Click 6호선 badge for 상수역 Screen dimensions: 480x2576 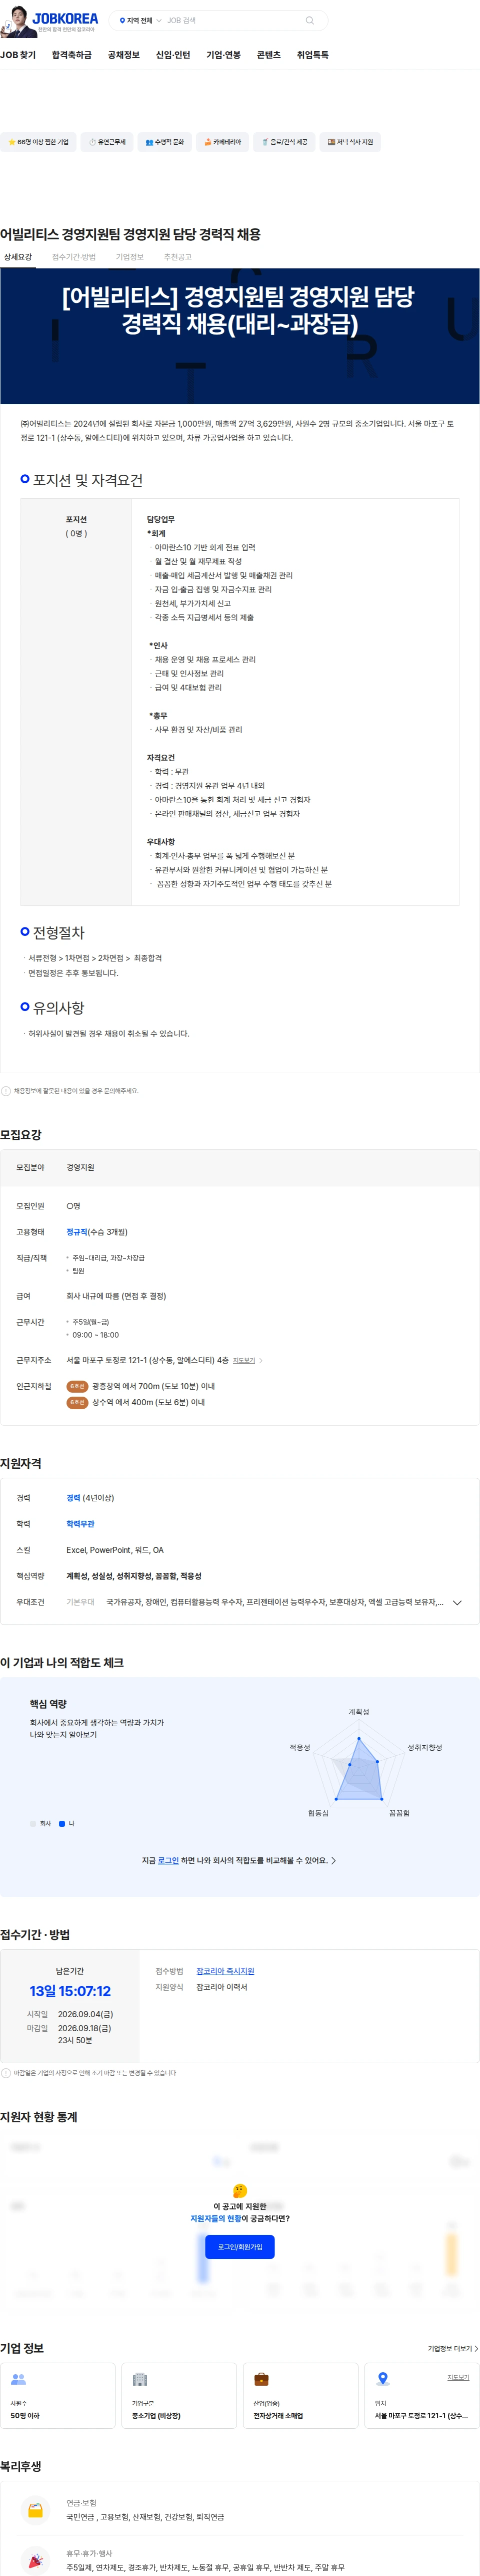pos(78,1402)
